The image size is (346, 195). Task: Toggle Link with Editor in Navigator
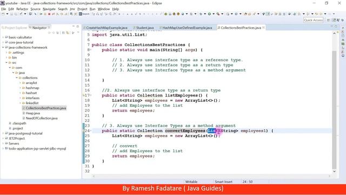pyautogui.click(x=68, y=32)
